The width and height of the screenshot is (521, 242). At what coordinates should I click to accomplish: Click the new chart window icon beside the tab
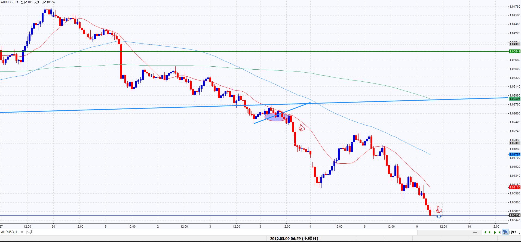coord(29,232)
